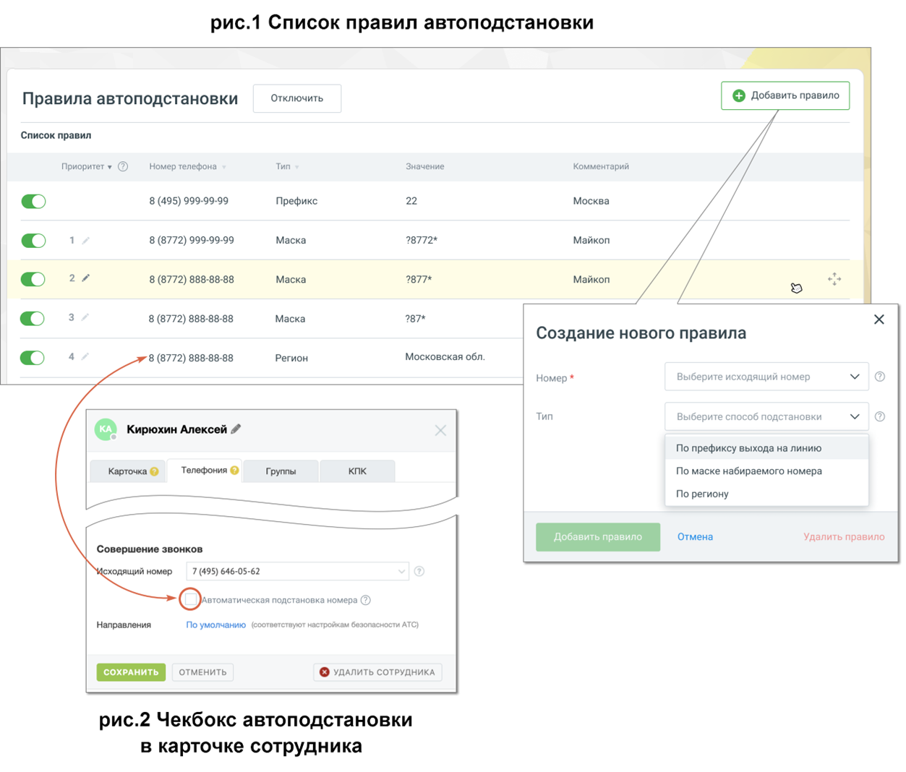Toggle off the ?8772* mask rule
The height and width of the screenshot is (772, 906).
click(x=33, y=240)
